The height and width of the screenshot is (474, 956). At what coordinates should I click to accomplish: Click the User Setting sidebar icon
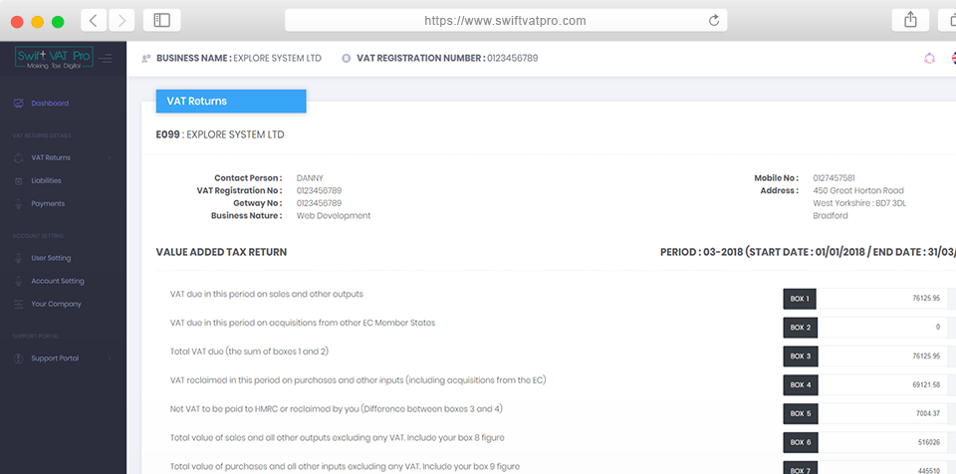[x=18, y=258]
